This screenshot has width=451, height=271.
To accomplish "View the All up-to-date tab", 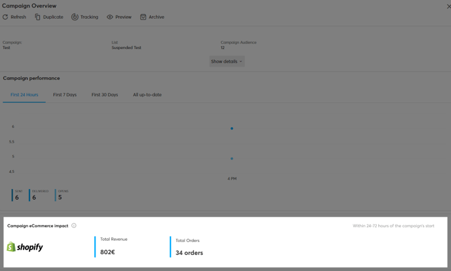I will (147, 95).
